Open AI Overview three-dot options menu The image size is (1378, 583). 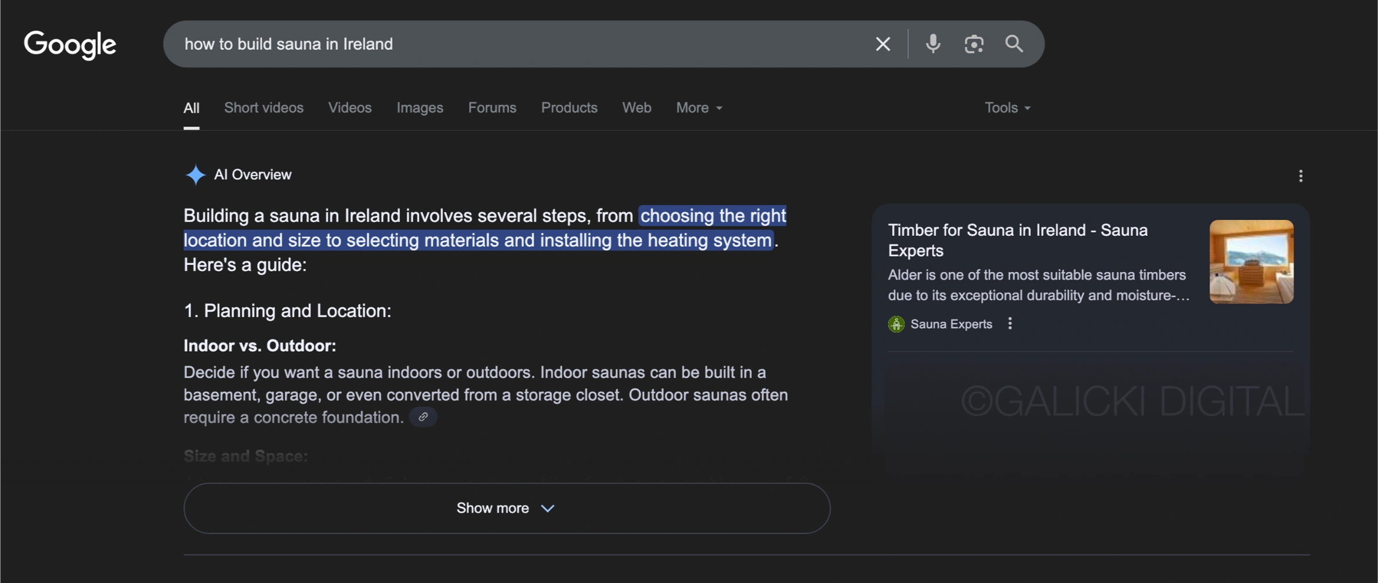(1300, 176)
